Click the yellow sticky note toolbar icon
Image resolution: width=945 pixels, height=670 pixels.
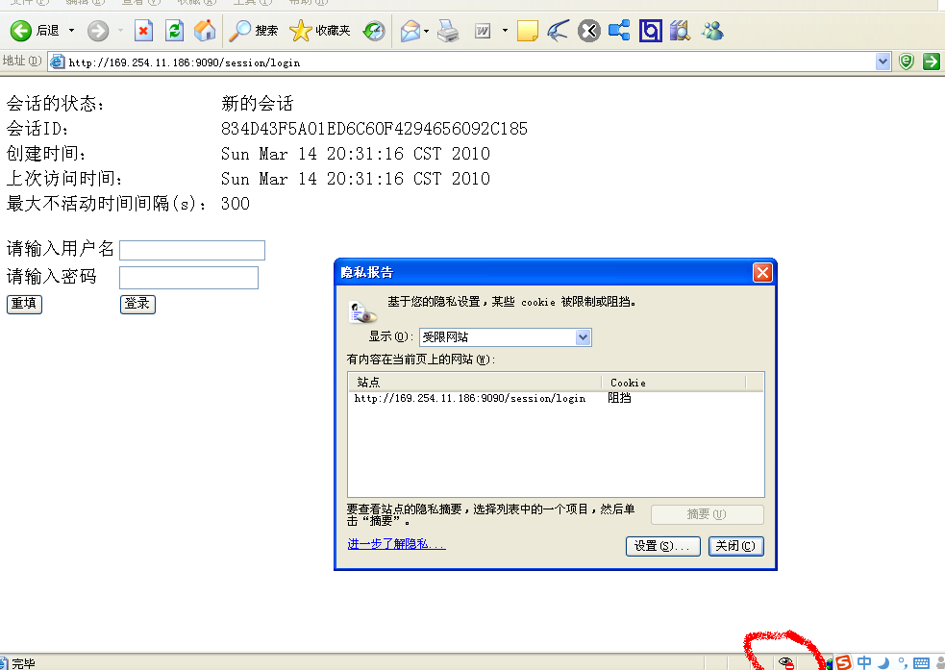[528, 30]
